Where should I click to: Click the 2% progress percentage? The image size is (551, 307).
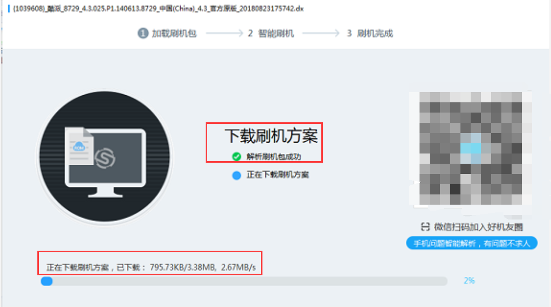(x=469, y=281)
